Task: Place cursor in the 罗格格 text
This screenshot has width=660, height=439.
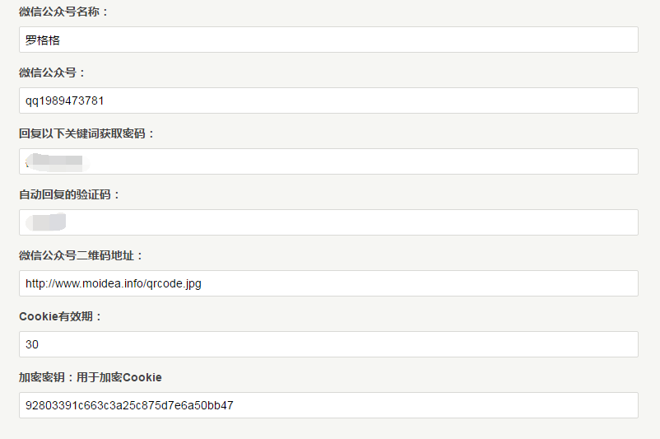Action: click(x=43, y=40)
